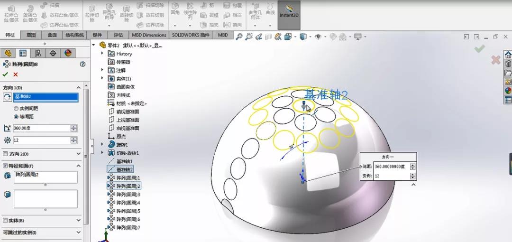Choose the Extruded Cut (拉伸切除) tool

tap(92, 13)
